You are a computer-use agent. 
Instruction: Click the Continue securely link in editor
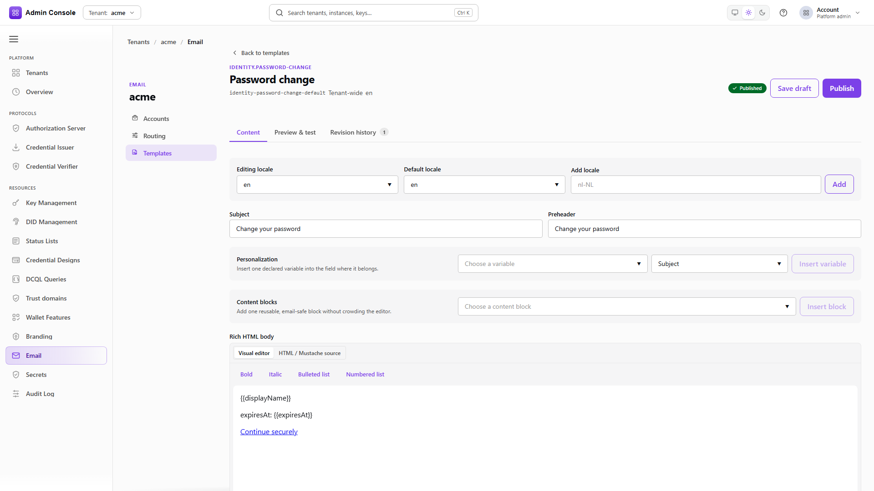[269, 431]
